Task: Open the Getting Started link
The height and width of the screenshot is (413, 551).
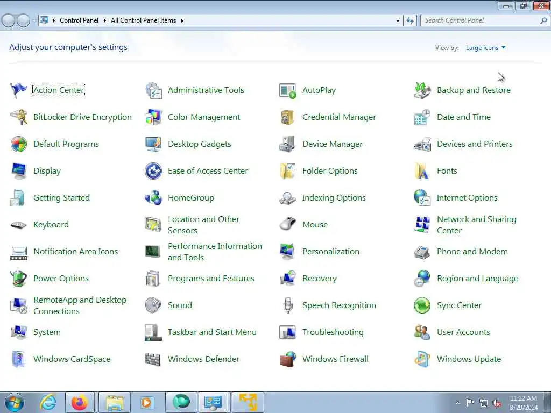Action: pyautogui.click(x=61, y=198)
